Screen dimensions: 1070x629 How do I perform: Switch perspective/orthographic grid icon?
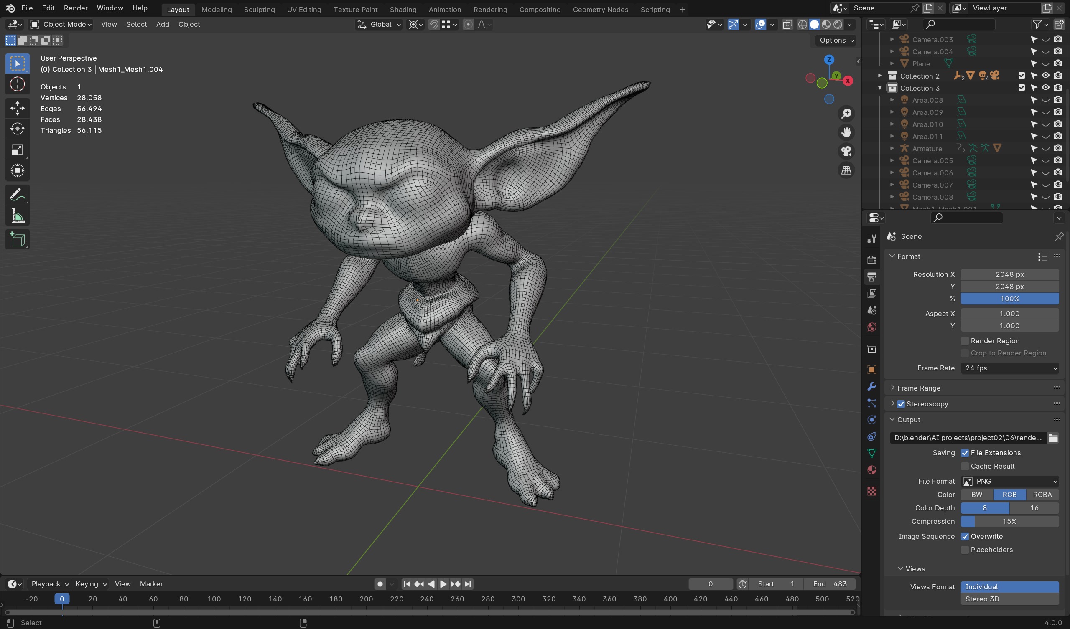(x=846, y=171)
